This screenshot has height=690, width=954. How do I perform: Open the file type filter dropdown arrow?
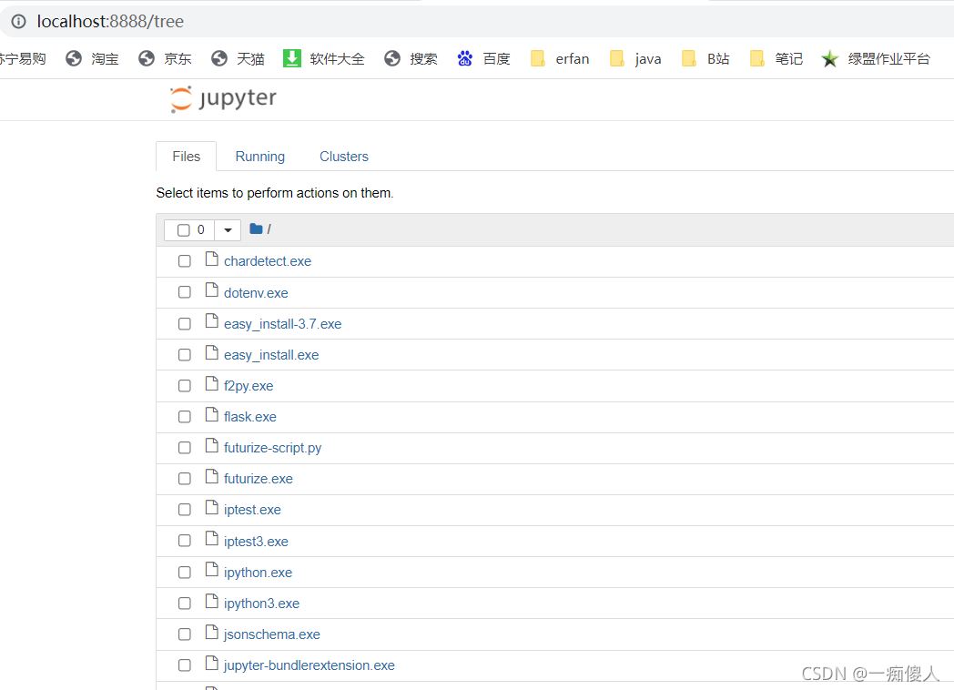227,229
